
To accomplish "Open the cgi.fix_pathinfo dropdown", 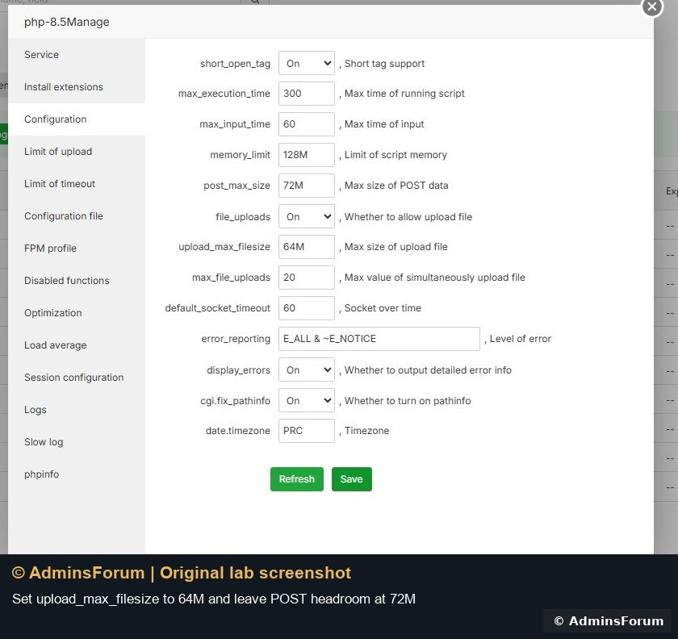I will 306,400.
